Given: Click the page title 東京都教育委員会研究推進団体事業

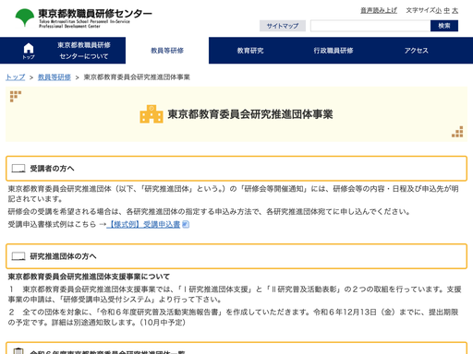Looking at the screenshot, I should [250, 114].
